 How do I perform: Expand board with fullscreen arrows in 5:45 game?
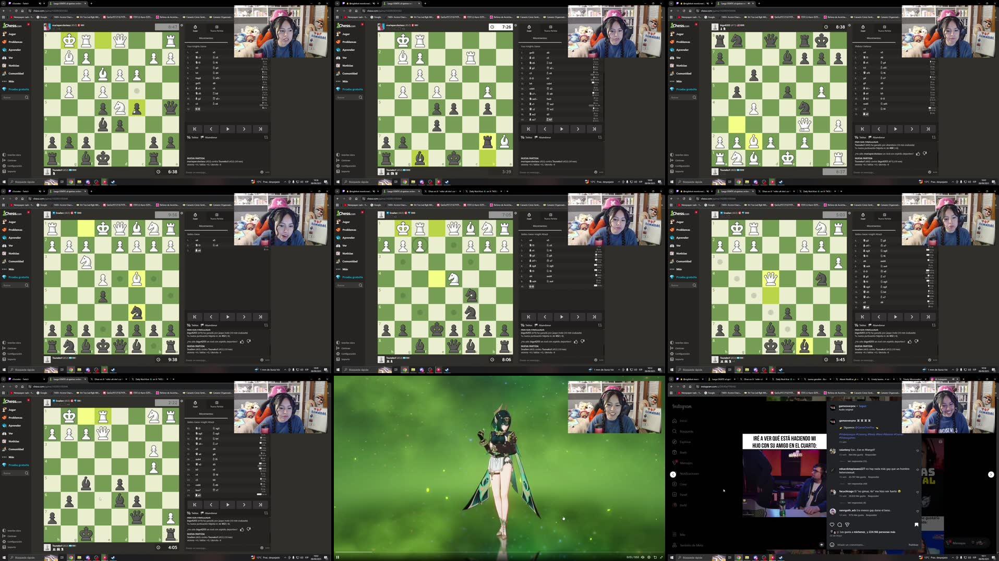(x=933, y=325)
